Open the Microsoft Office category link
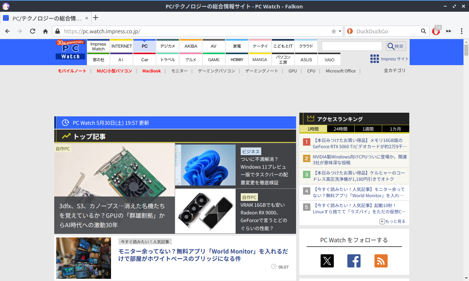This screenshot has width=469, height=281. pos(341,71)
